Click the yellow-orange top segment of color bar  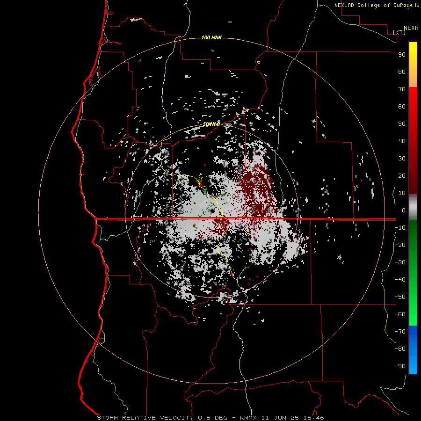coord(413,65)
